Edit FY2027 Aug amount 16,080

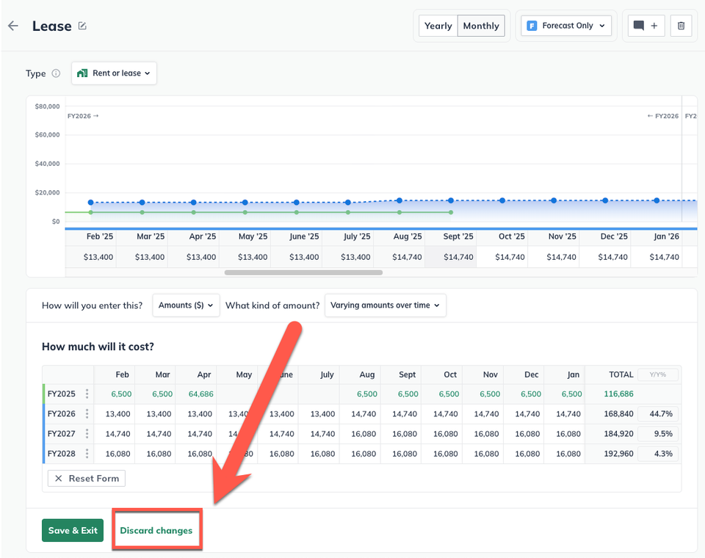click(360, 434)
